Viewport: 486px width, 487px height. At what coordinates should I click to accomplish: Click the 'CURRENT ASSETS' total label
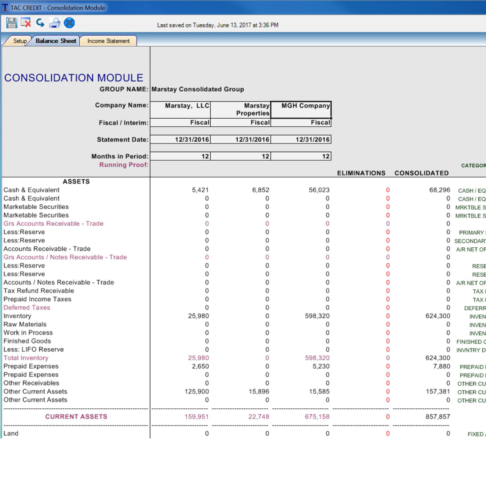76,416
